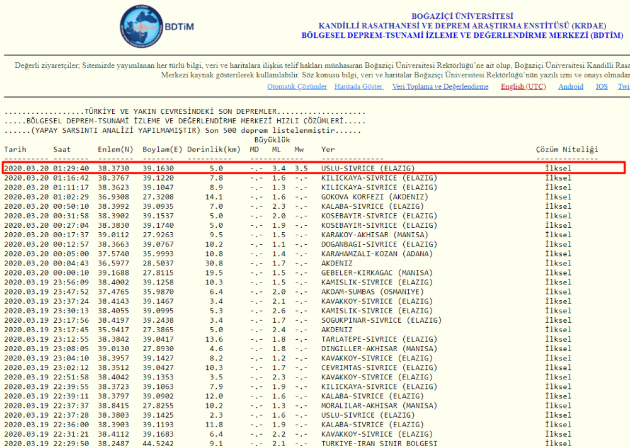Switch to English (UTC) version

(x=523, y=87)
